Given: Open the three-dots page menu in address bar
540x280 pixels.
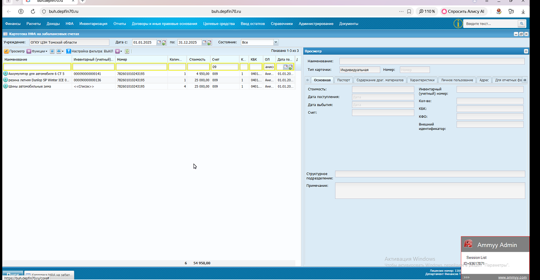Looking at the screenshot, I should point(401,11).
